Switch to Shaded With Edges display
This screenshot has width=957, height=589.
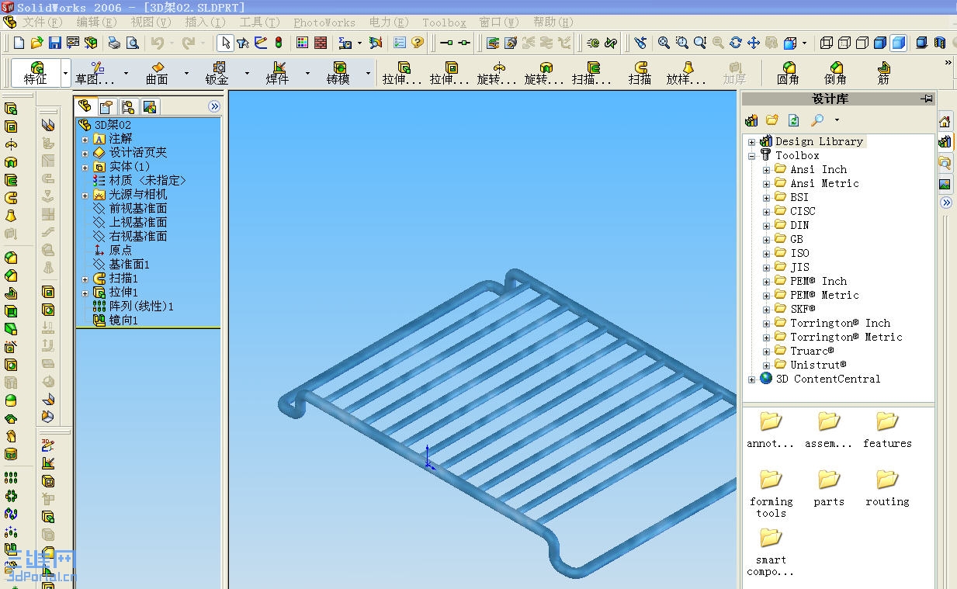pos(881,43)
